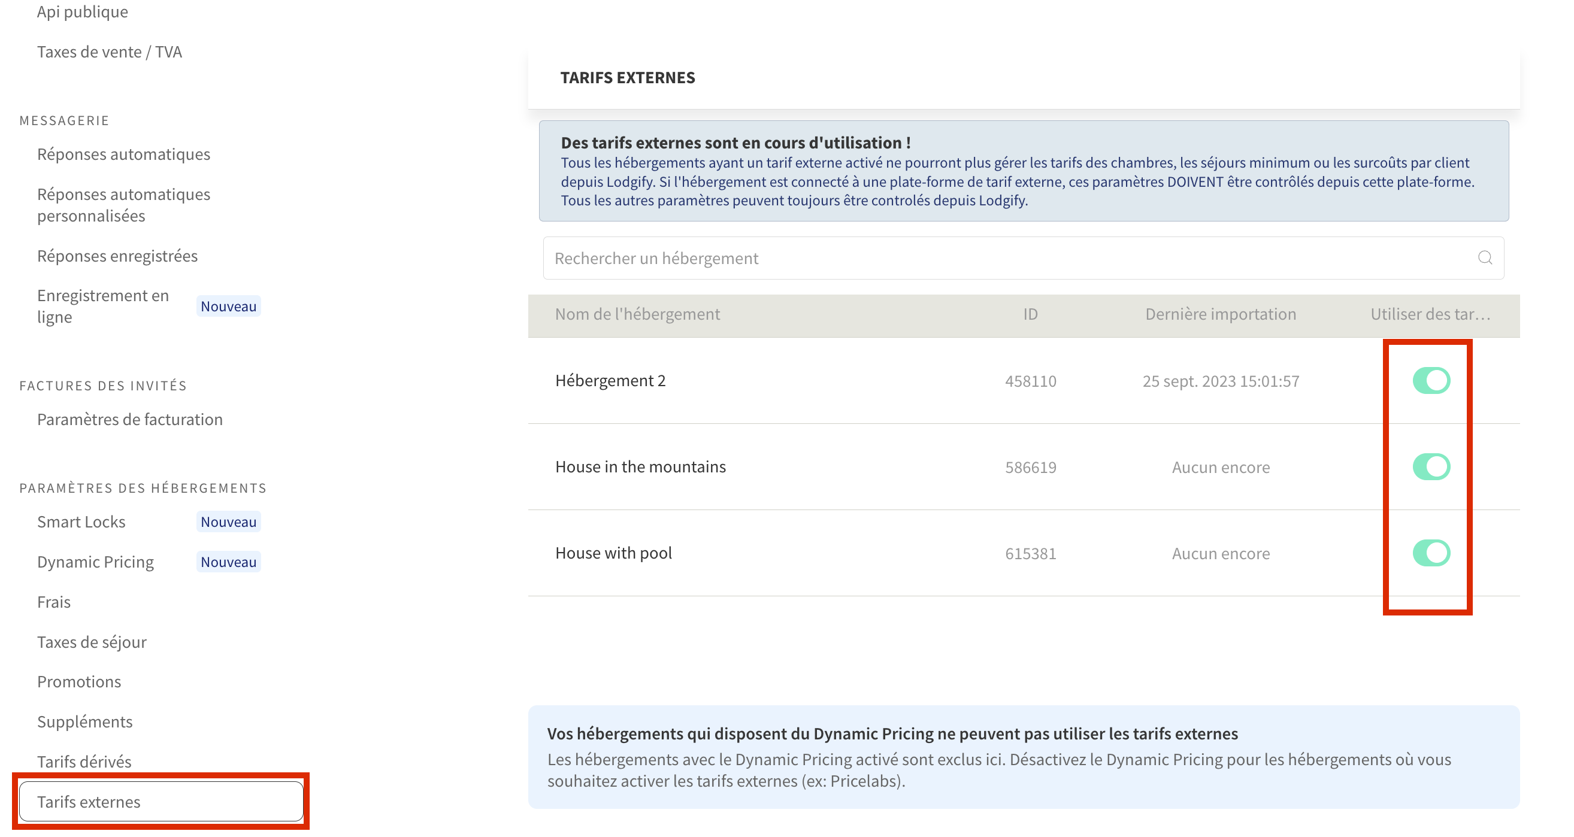The image size is (1574, 837).
Task: Focus the Rechercher un hébergement field
Action: coord(1008,258)
